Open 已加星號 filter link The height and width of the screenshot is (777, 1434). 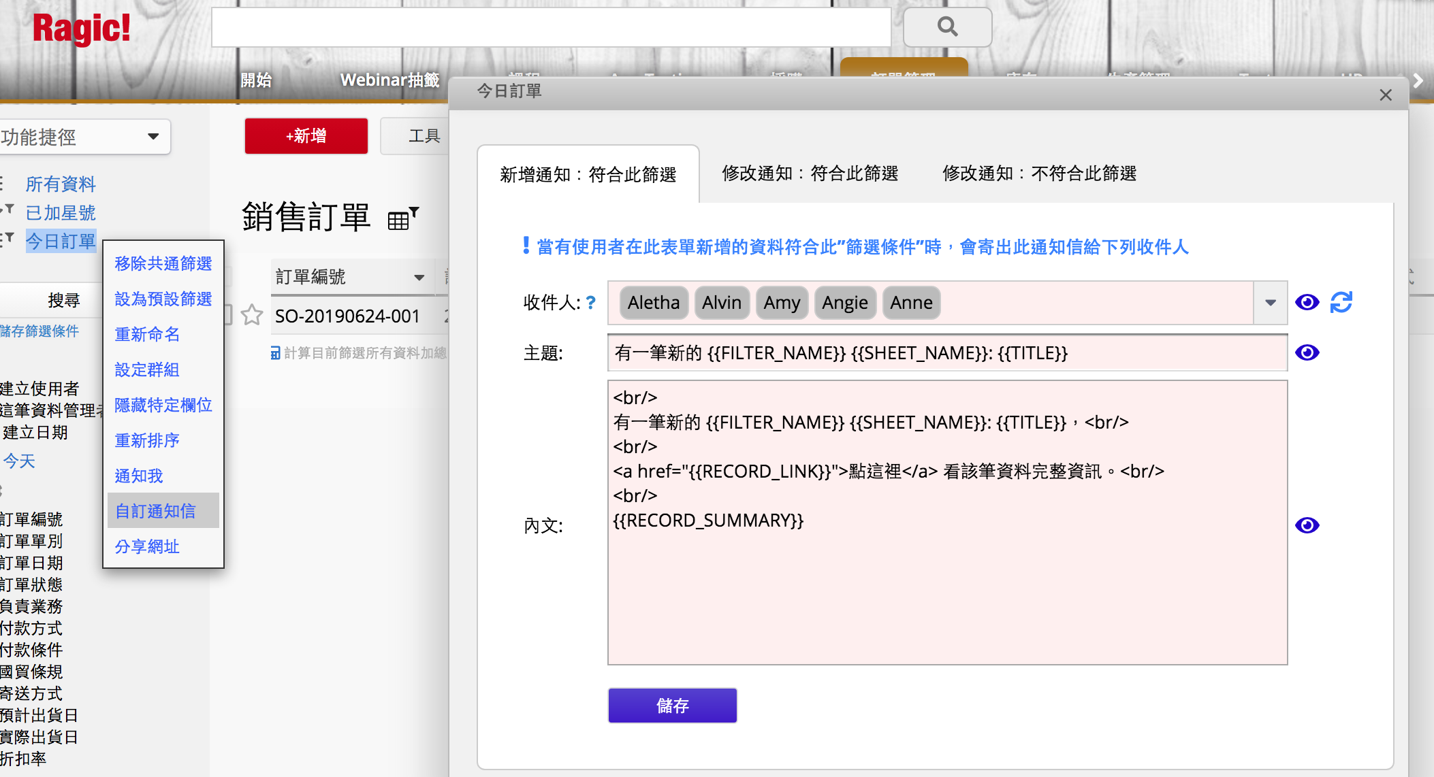coord(61,212)
